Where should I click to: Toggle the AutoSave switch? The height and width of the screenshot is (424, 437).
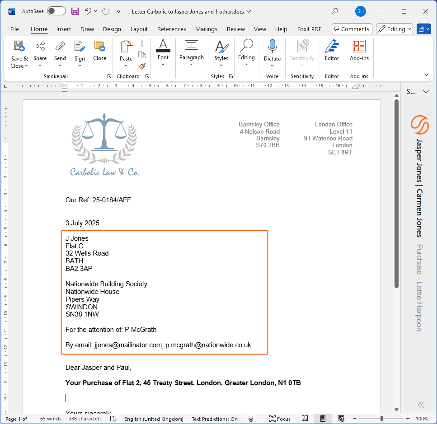tap(56, 11)
